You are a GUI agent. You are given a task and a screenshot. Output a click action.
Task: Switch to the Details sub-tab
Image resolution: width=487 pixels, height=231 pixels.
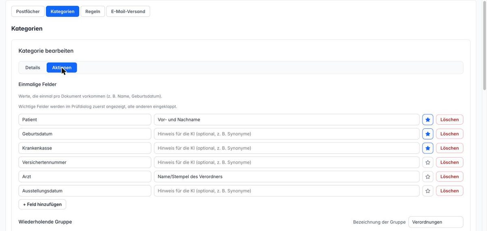tap(33, 68)
